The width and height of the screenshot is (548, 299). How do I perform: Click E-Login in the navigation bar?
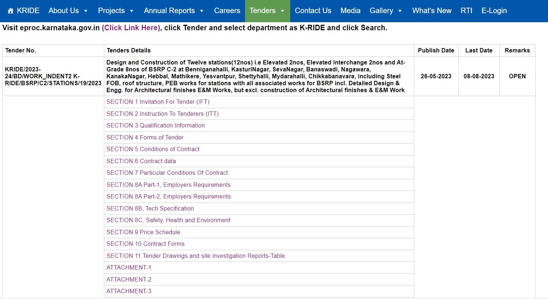pyautogui.click(x=494, y=11)
